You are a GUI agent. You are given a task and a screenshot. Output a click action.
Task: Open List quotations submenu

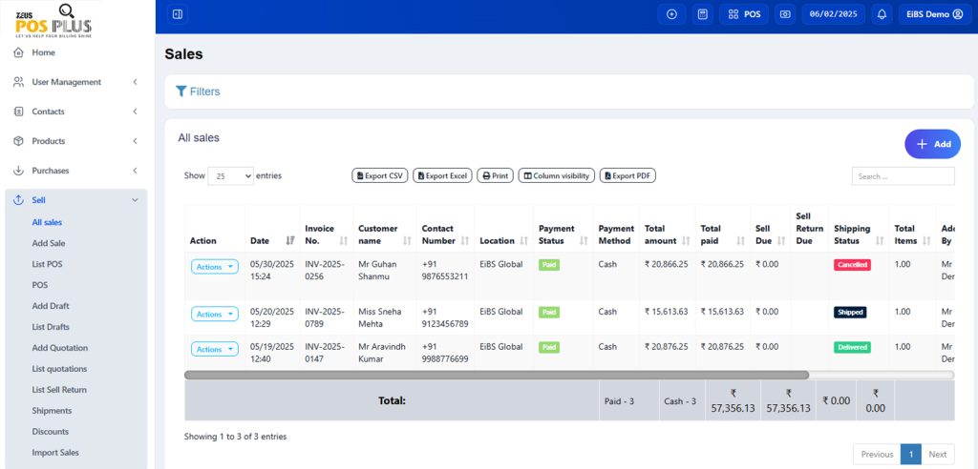(x=59, y=369)
